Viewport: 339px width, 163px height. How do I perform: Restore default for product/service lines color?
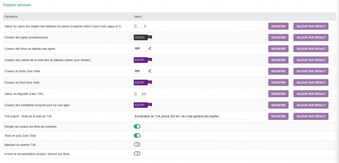point(311,38)
